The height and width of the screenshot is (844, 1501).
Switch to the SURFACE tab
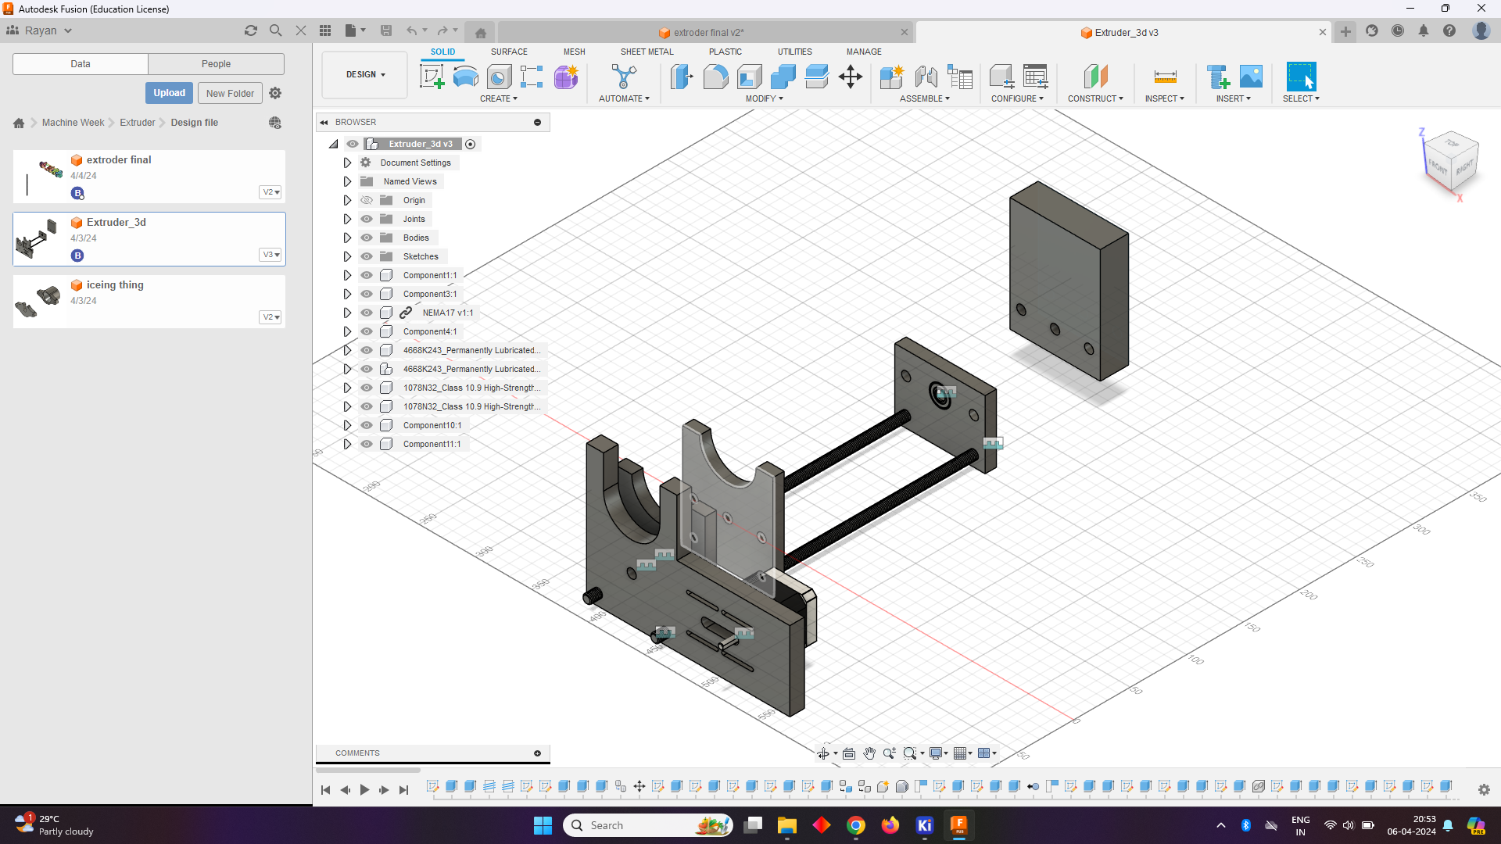pos(509,52)
